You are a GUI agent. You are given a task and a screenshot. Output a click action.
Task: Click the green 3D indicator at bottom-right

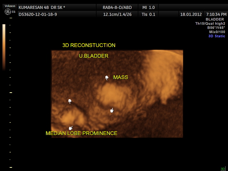(223, 169)
